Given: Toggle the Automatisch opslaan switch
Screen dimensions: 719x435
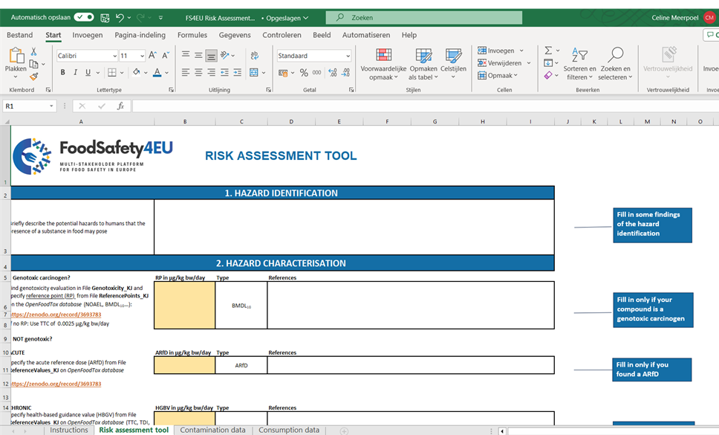Looking at the screenshot, I should pos(83,17).
